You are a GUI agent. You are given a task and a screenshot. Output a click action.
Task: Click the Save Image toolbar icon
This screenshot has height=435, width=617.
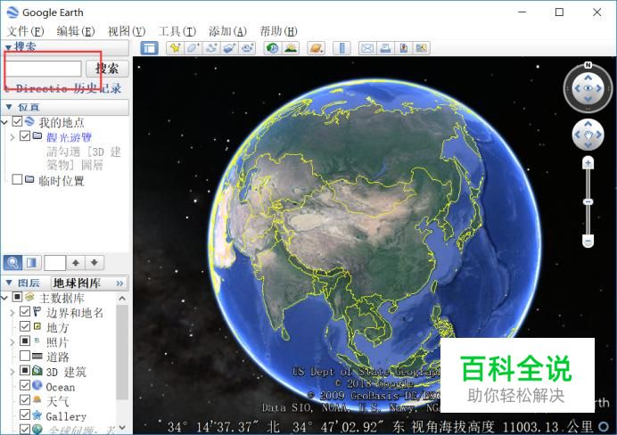point(403,48)
